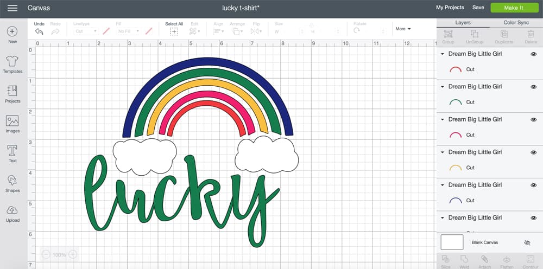The height and width of the screenshot is (269, 543).
Task: Select the red arc Cut thumbnail
Action: pos(456,69)
